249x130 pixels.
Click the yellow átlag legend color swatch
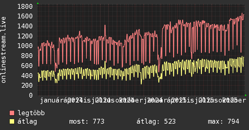coord(12,122)
